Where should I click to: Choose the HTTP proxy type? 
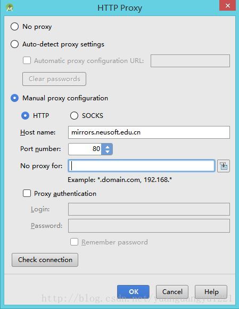pos(25,115)
